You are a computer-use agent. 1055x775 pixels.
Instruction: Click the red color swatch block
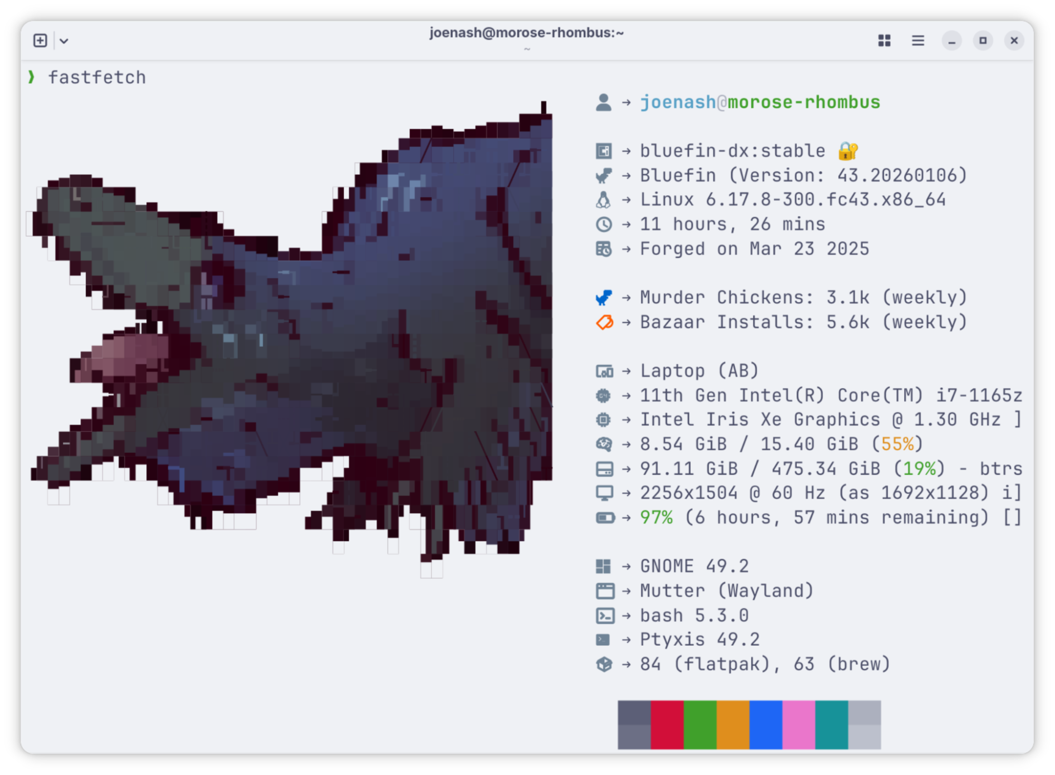[667, 724]
